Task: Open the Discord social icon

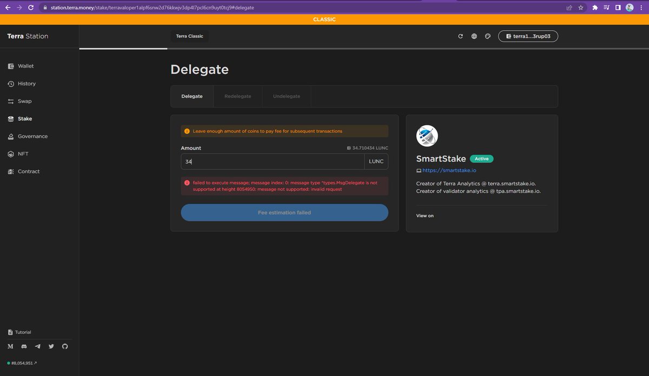Action: (x=24, y=346)
